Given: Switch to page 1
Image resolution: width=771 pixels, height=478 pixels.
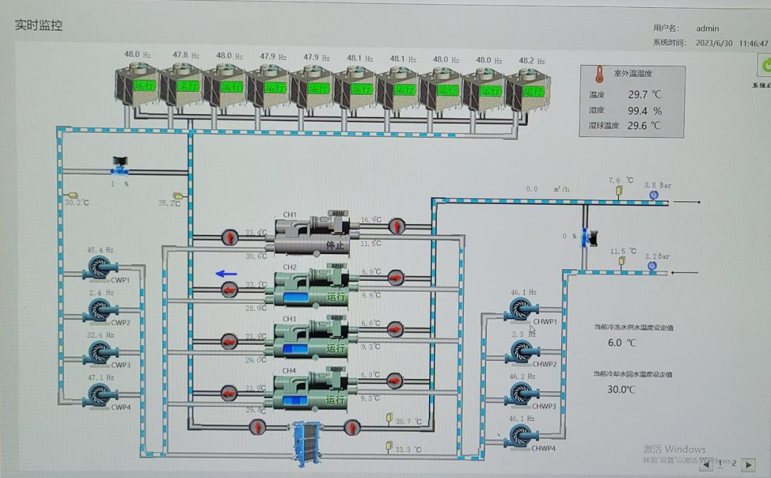Looking at the screenshot, I should pyautogui.click(x=720, y=464).
